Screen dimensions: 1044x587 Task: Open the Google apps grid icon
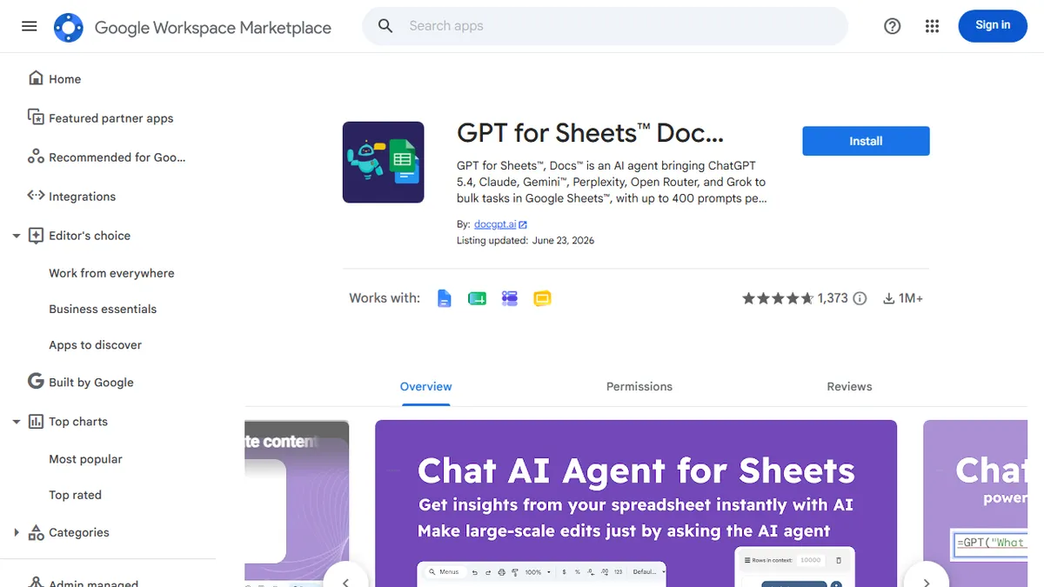pyautogui.click(x=933, y=26)
